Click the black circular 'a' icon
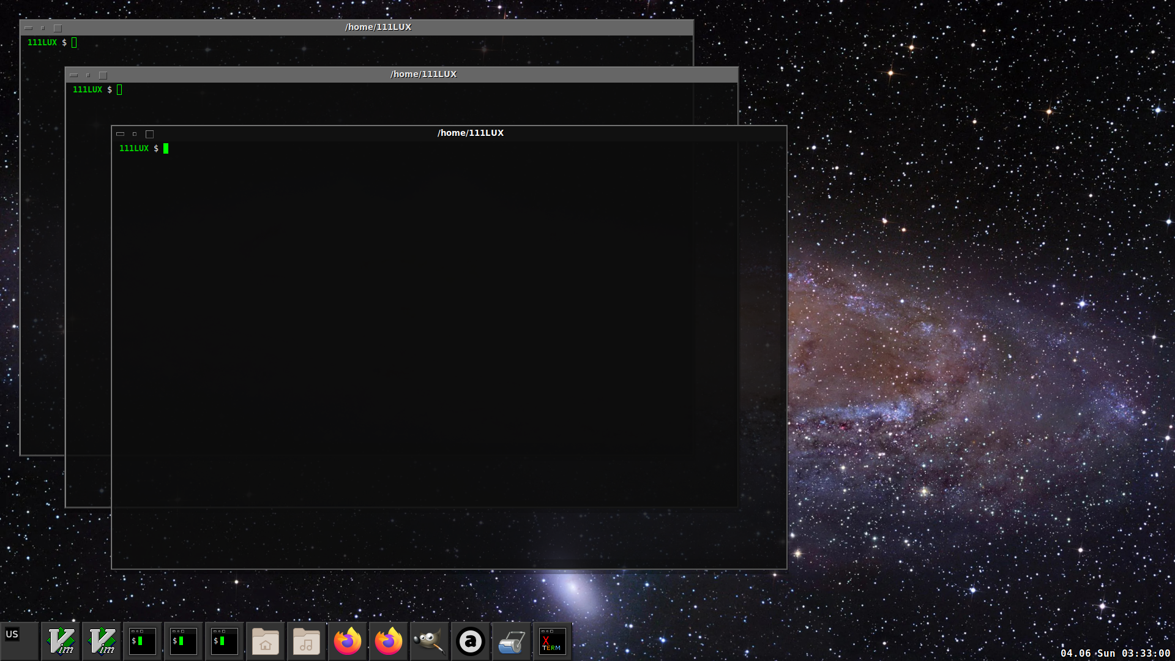This screenshot has width=1175, height=661. (x=471, y=641)
